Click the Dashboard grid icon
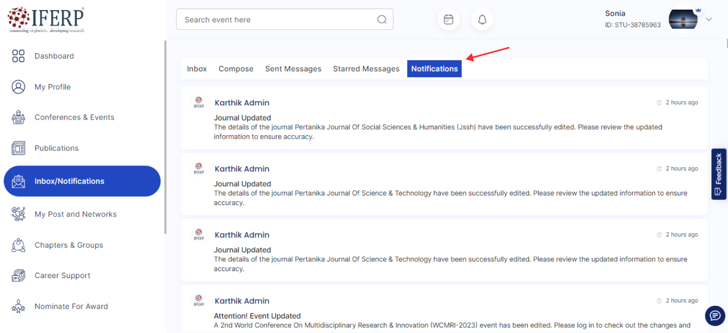The width and height of the screenshot is (728, 333). pos(18,56)
